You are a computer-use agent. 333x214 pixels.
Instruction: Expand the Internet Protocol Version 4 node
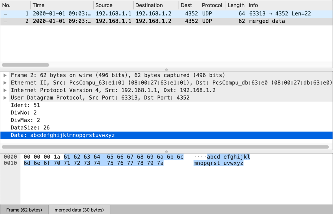coord(5,90)
